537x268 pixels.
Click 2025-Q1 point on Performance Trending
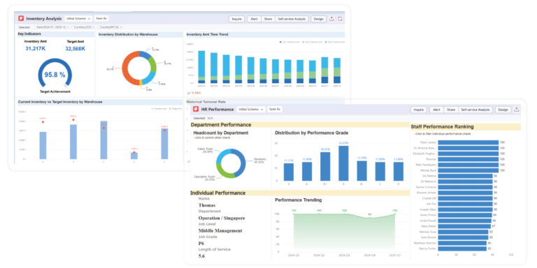click(x=395, y=214)
